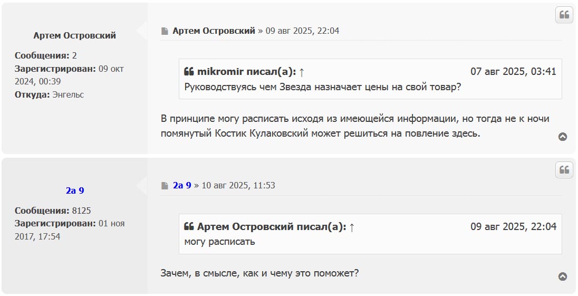Click quote timestamp 07 авг 2025, 03:41

tap(513, 72)
